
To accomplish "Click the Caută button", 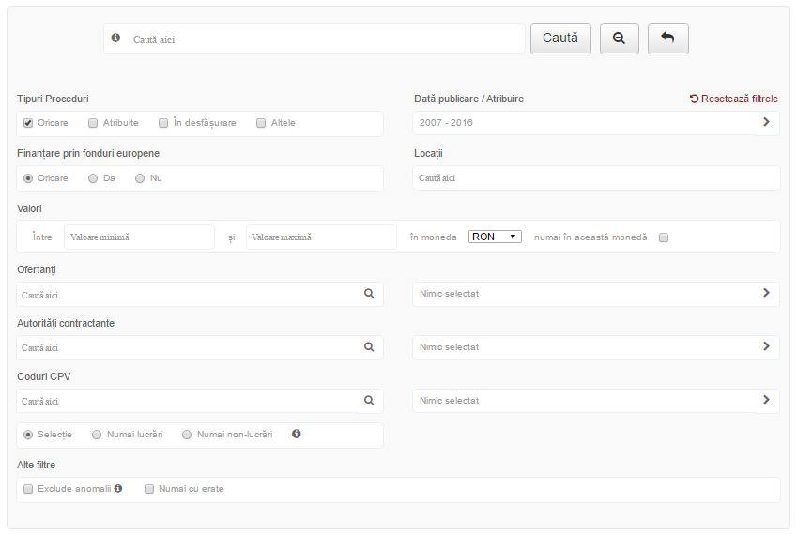I will pos(560,38).
